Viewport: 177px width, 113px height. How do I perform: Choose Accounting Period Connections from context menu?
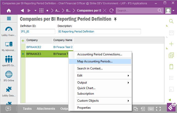pos(100,54)
